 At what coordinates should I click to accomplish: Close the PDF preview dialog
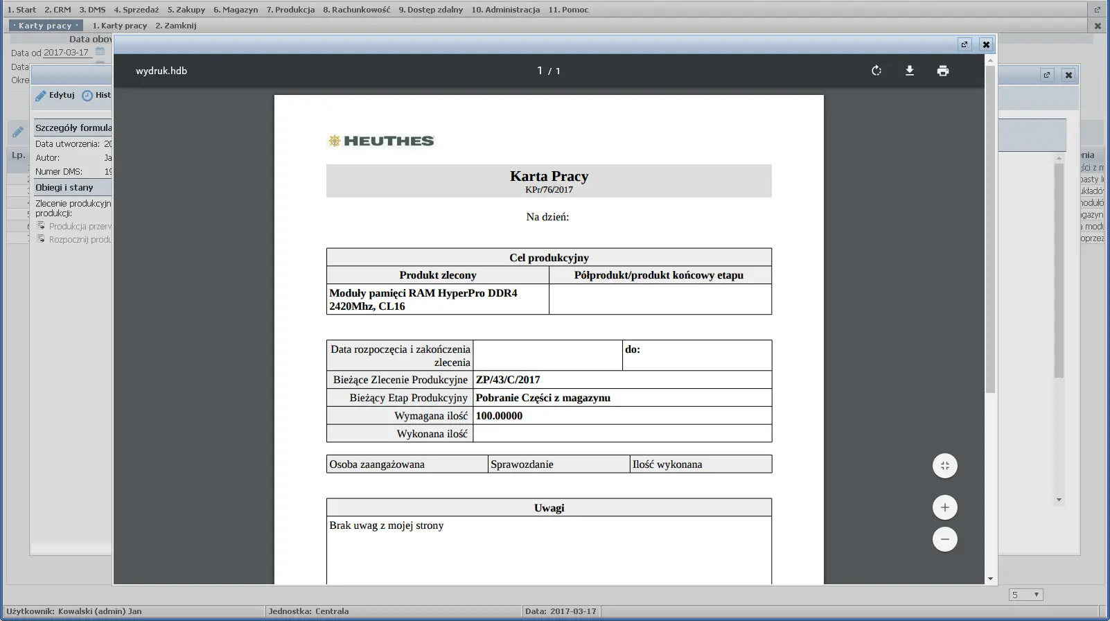[x=986, y=44]
